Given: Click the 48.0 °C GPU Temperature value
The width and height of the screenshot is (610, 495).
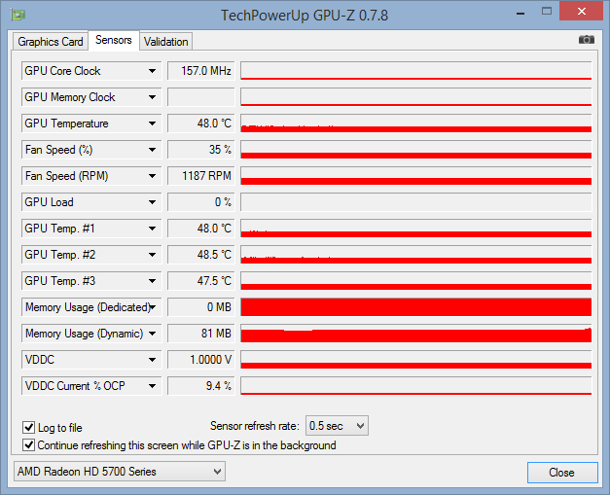Looking at the screenshot, I should [201, 124].
